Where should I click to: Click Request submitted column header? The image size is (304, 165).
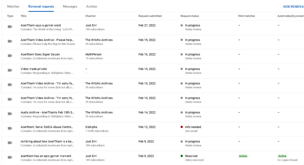150,16
